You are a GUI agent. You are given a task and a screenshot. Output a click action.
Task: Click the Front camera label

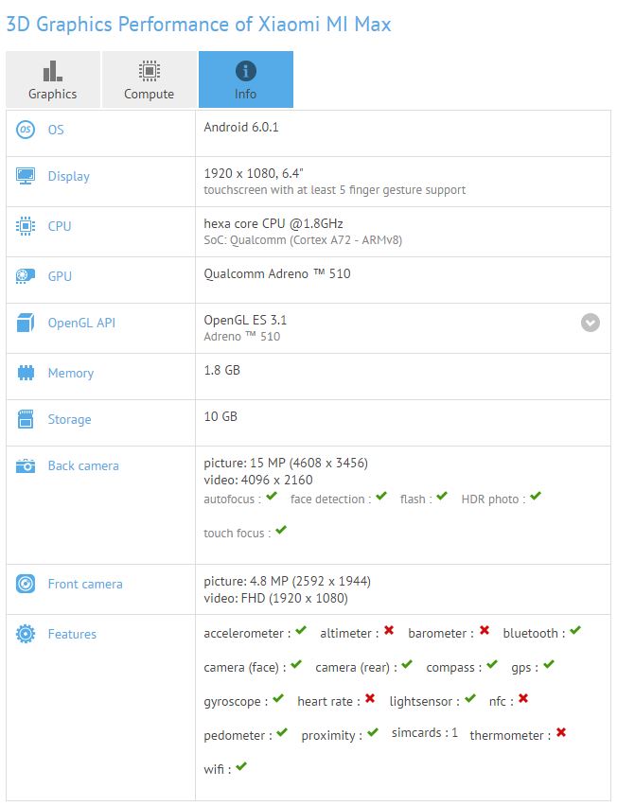(85, 584)
